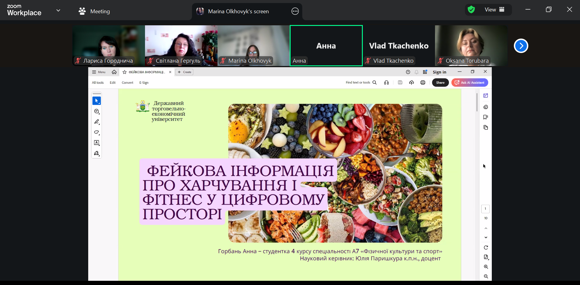Click the Share button
Image resolution: width=580 pixels, height=285 pixels.
point(440,83)
